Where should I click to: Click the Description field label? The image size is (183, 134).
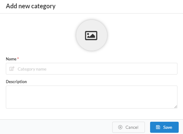[16, 82]
